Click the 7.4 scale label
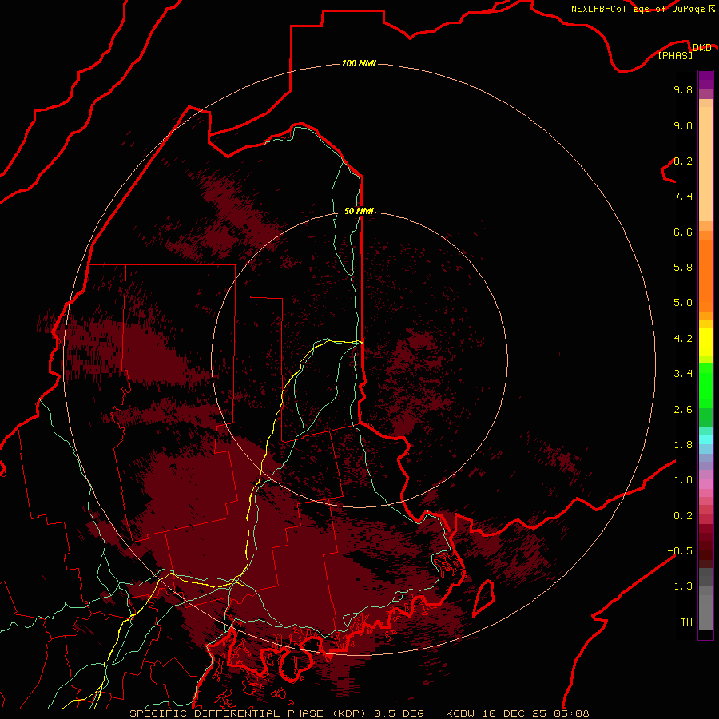Screen dimensions: 719x719 pos(683,197)
